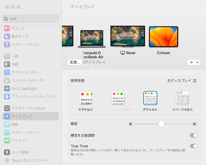Open the 使用形態 主ディスプレイ dropdown
Viewport: 206px width, 165px height.
click(182, 81)
